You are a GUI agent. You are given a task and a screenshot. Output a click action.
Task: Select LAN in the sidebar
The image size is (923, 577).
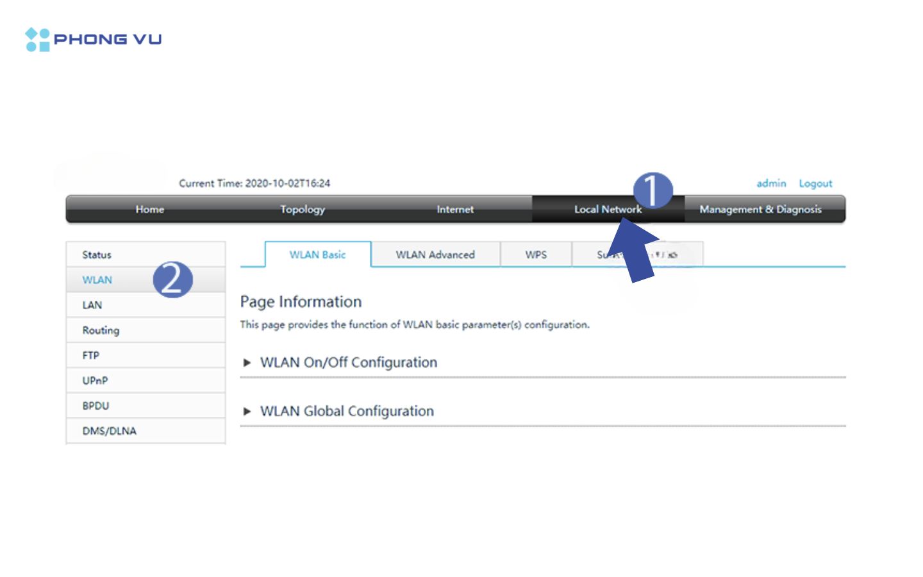coord(146,305)
